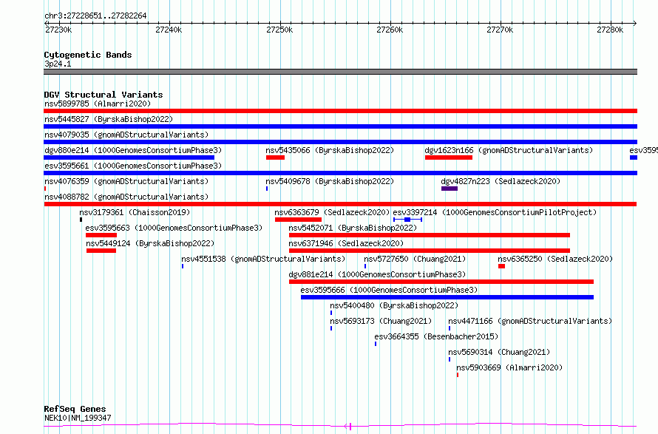658x434 pixels.
Task: Click the 27270k ruler position
Action: click(500, 30)
